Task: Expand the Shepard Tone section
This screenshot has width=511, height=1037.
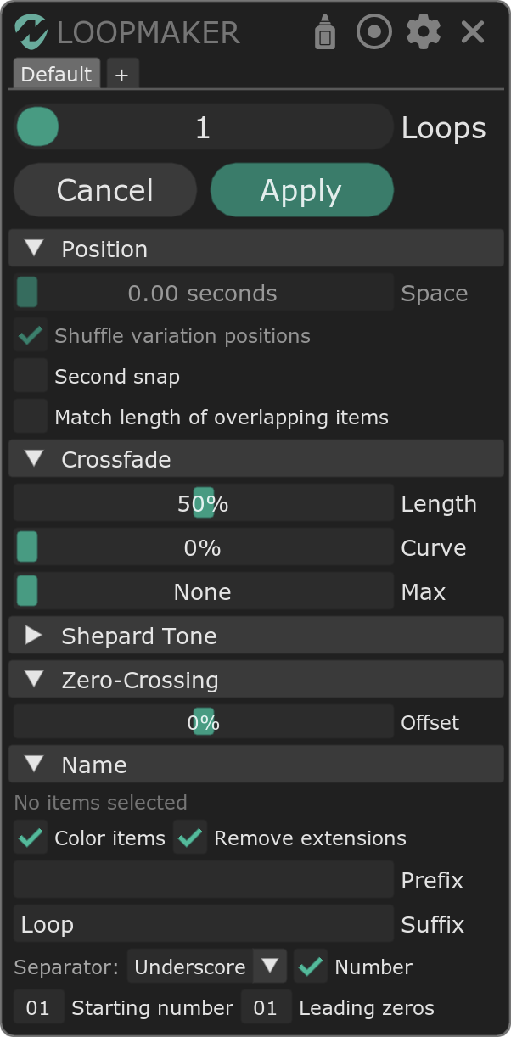Action: tap(34, 636)
